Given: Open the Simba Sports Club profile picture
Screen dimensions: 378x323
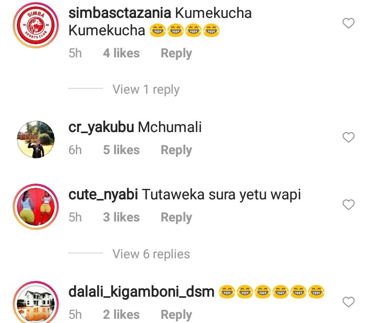Looking at the screenshot, I should tap(36, 25).
